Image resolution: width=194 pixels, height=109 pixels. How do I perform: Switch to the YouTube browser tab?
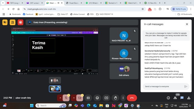coord(15,3)
